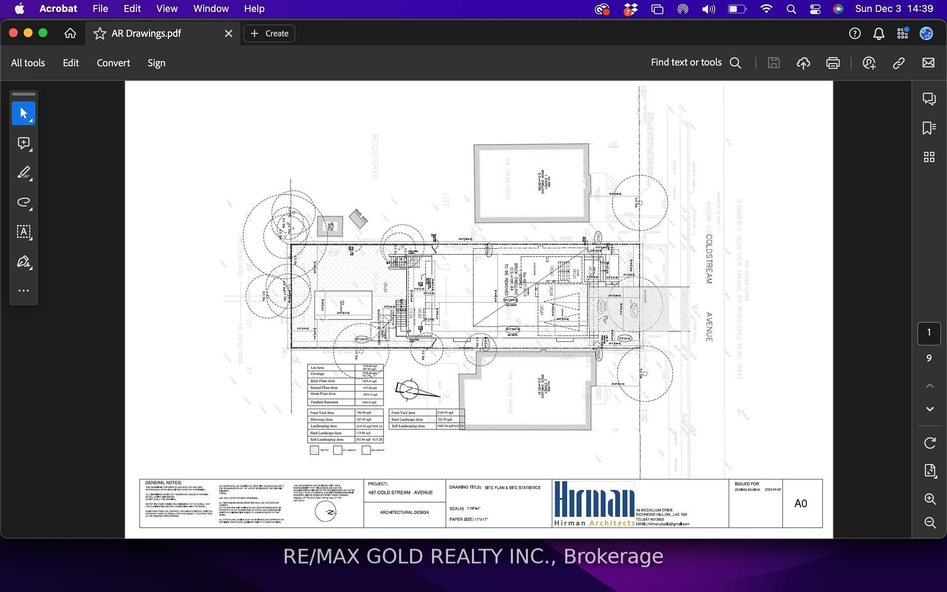Select the freehand Draw loop tool

pos(23,202)
